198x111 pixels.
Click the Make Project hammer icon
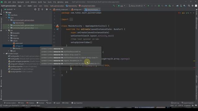pos(114,6)
